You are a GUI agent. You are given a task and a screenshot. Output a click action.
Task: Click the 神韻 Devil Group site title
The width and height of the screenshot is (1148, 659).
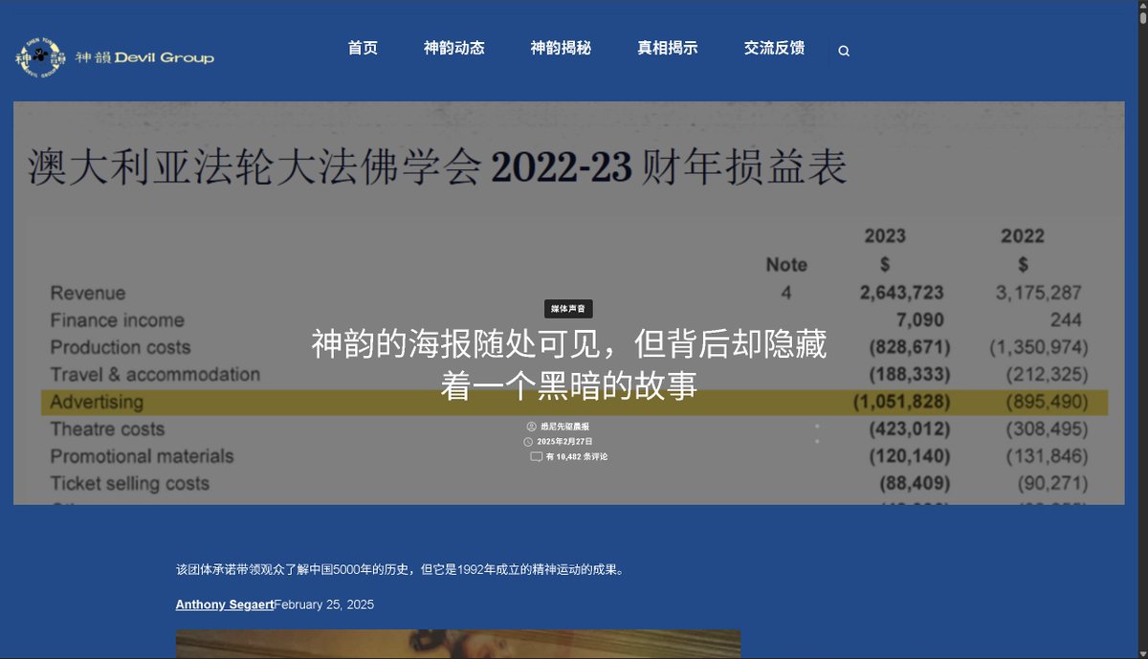[144, 57]
